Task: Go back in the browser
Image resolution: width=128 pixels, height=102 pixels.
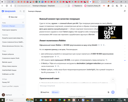Action: point(2,6)
